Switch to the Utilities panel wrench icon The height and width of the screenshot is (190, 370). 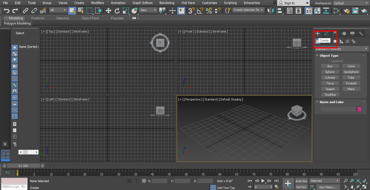(x=361, y=33)
